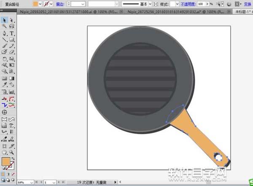253x186 pixels.
Task: Choose the Free Transform tool
Action: (12, 65)
